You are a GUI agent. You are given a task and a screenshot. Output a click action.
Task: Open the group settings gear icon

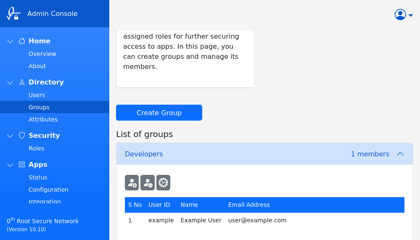pyautogui.click(x=163, y=183)
